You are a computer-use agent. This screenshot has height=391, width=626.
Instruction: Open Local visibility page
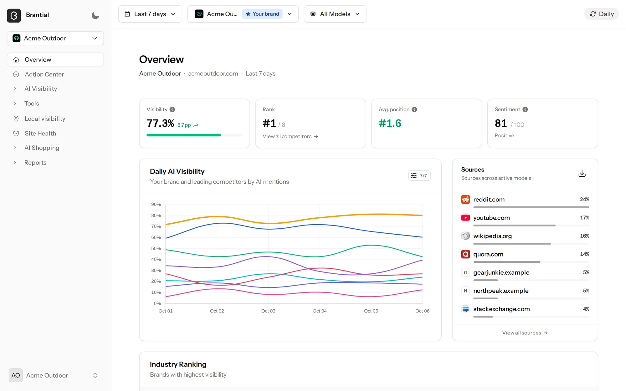click(55, 119)
